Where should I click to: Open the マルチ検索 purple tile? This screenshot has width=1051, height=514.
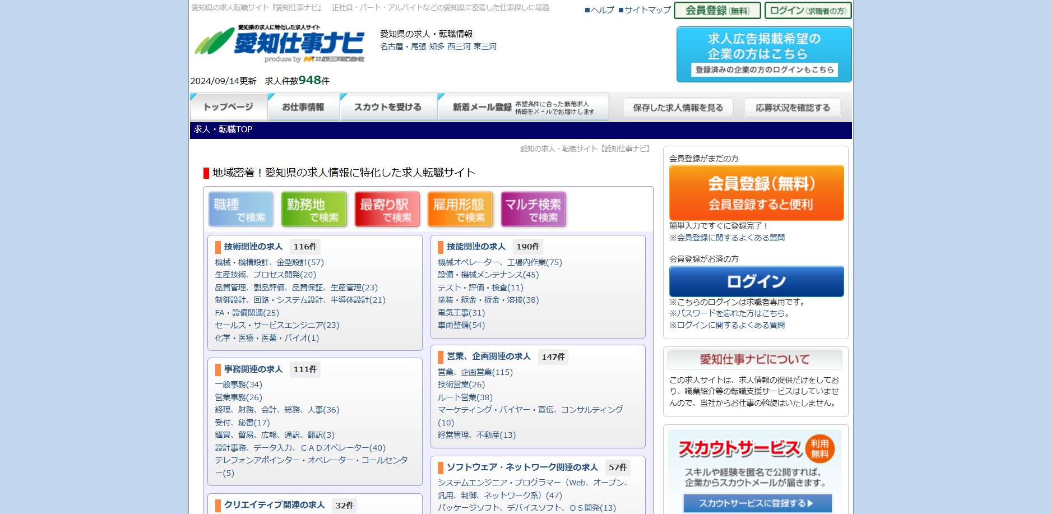click(x=533, y=210)
